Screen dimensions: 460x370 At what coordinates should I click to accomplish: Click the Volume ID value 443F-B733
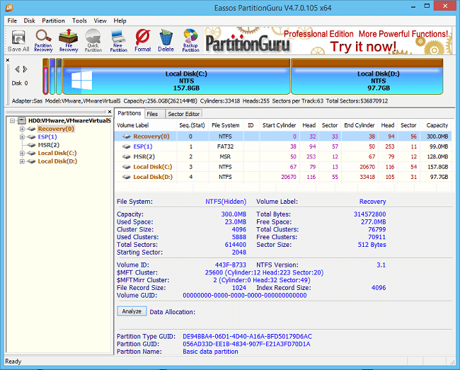click(230, 265)
